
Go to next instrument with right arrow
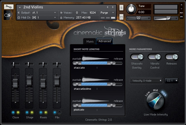tap(113, 7)
